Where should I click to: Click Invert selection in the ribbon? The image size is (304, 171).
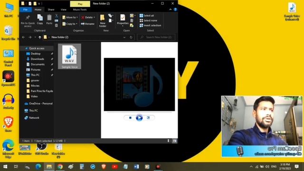[150, 25]
